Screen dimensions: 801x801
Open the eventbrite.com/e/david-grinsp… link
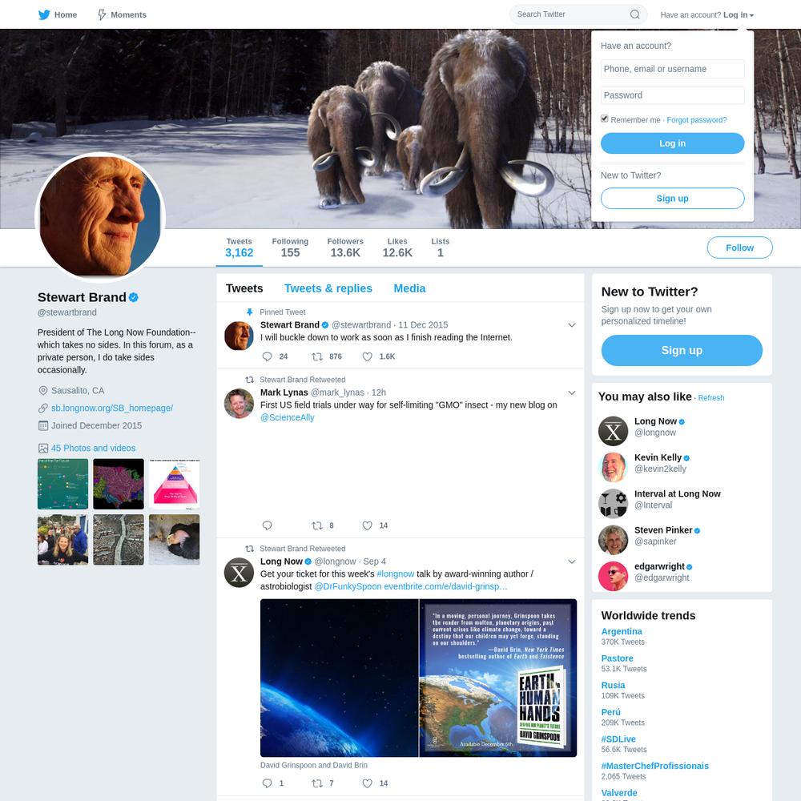pos(445,586)
